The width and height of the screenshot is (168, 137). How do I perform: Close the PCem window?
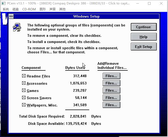161,3
